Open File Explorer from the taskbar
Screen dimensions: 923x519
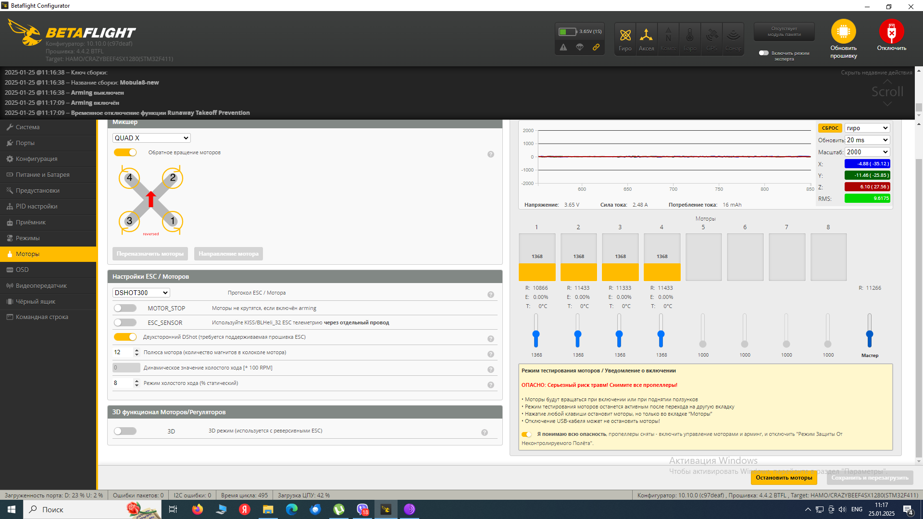(268, 509)
